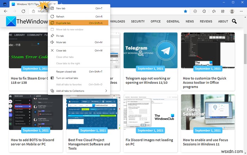Select the Windows 10/11 Tips browser tab

pos(34,4)
